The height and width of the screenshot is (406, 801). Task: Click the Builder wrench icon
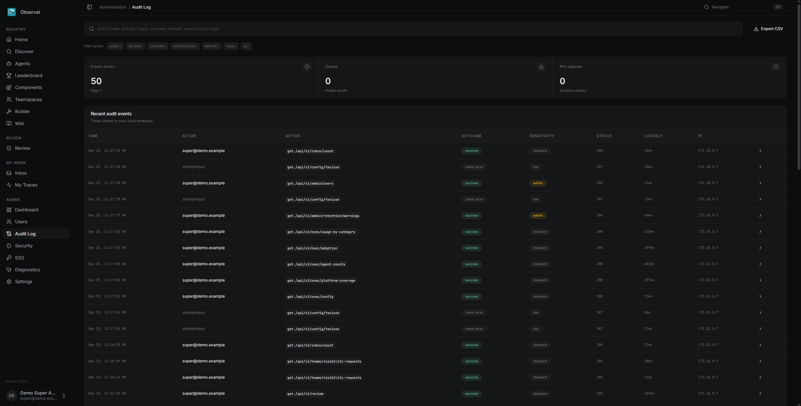tap(9, 112)
